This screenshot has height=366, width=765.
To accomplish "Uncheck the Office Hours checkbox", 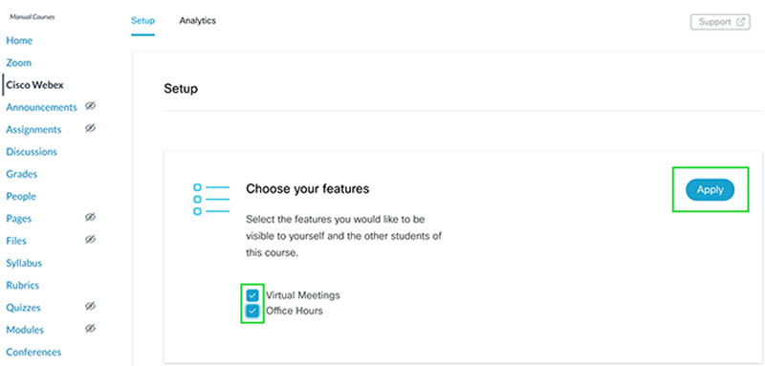I will pos(252,311).
